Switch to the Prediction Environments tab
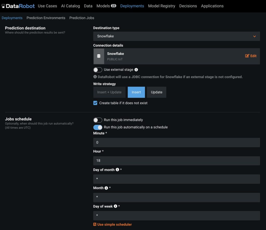 pyautogui.click(x=46, y=18)
